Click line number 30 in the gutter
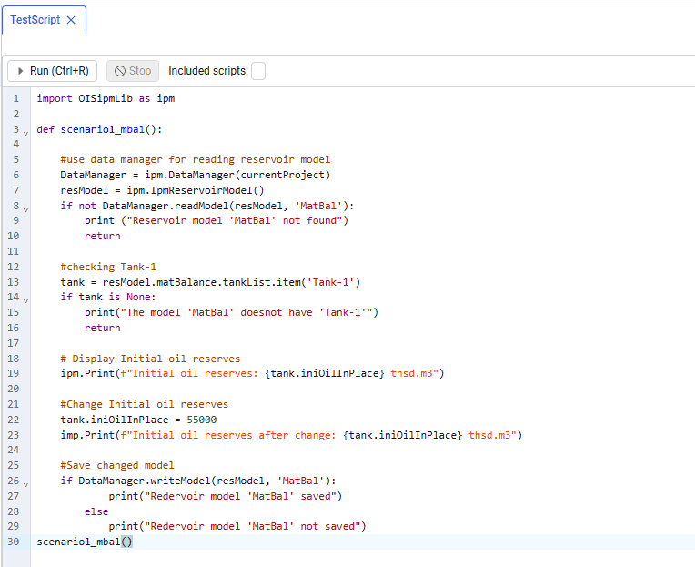This screenshot has height=567, width=695. (x=14, y=542)
